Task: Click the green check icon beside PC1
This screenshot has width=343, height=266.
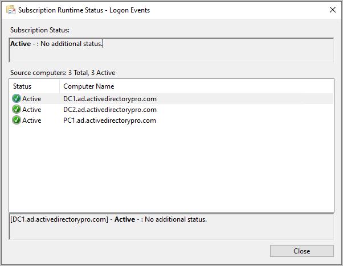Action: pos(16,120)
